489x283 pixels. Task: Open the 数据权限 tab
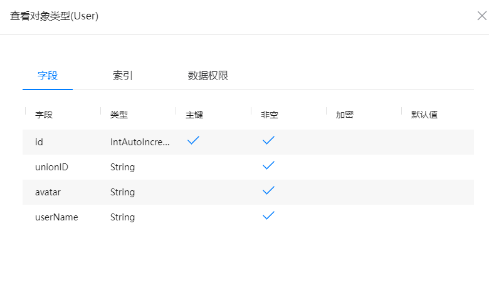pos(208,76)
